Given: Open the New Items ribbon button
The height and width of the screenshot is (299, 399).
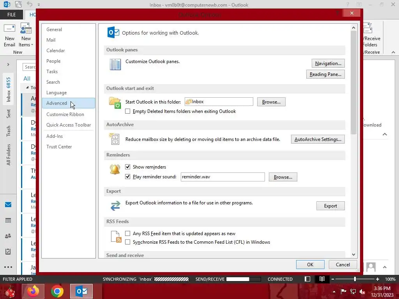Looking at the screenshot, I should pyautogui.click(x=26, y=35).
